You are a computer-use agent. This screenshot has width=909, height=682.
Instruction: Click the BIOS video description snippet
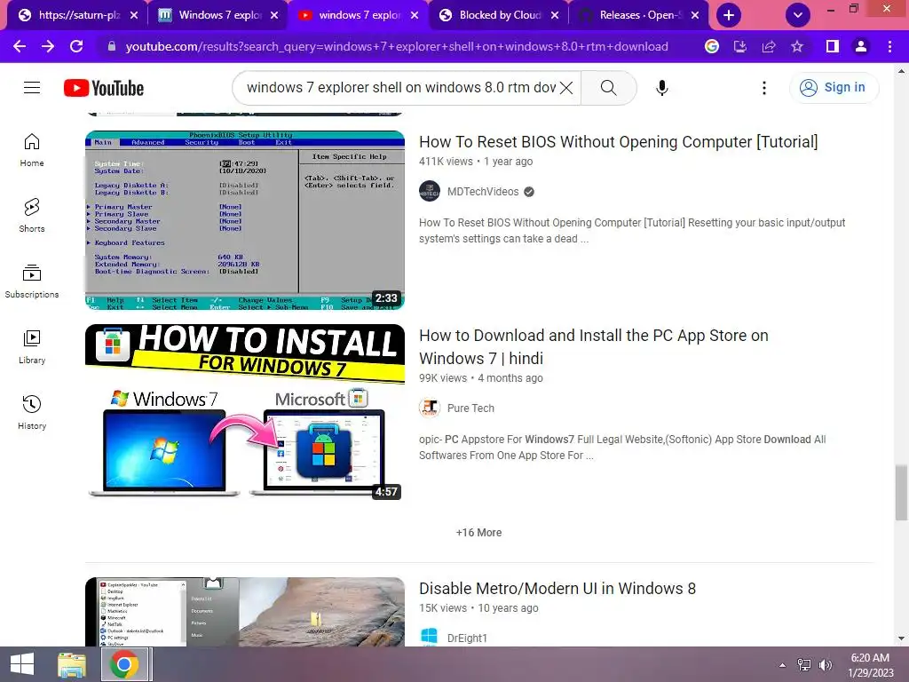pyautogui.click(x=632, y=231)
